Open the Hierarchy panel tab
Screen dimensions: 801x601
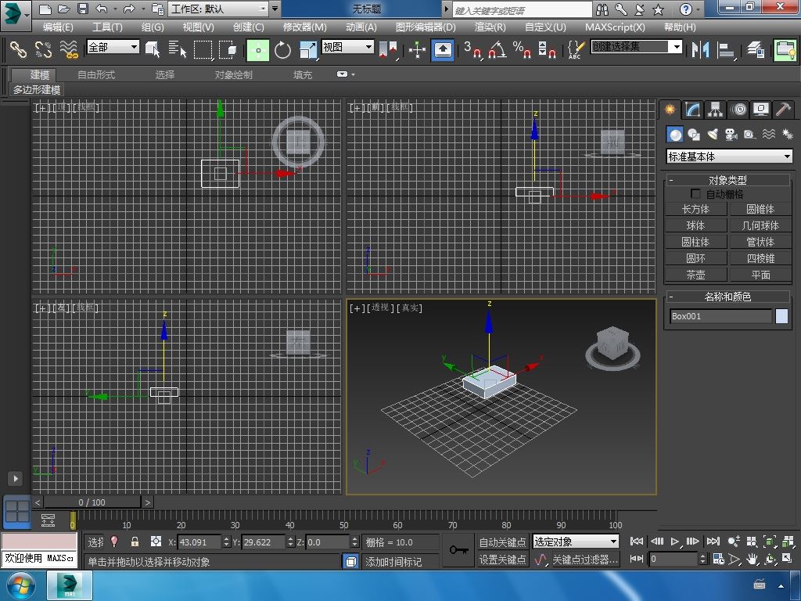[x=715, y=110]
